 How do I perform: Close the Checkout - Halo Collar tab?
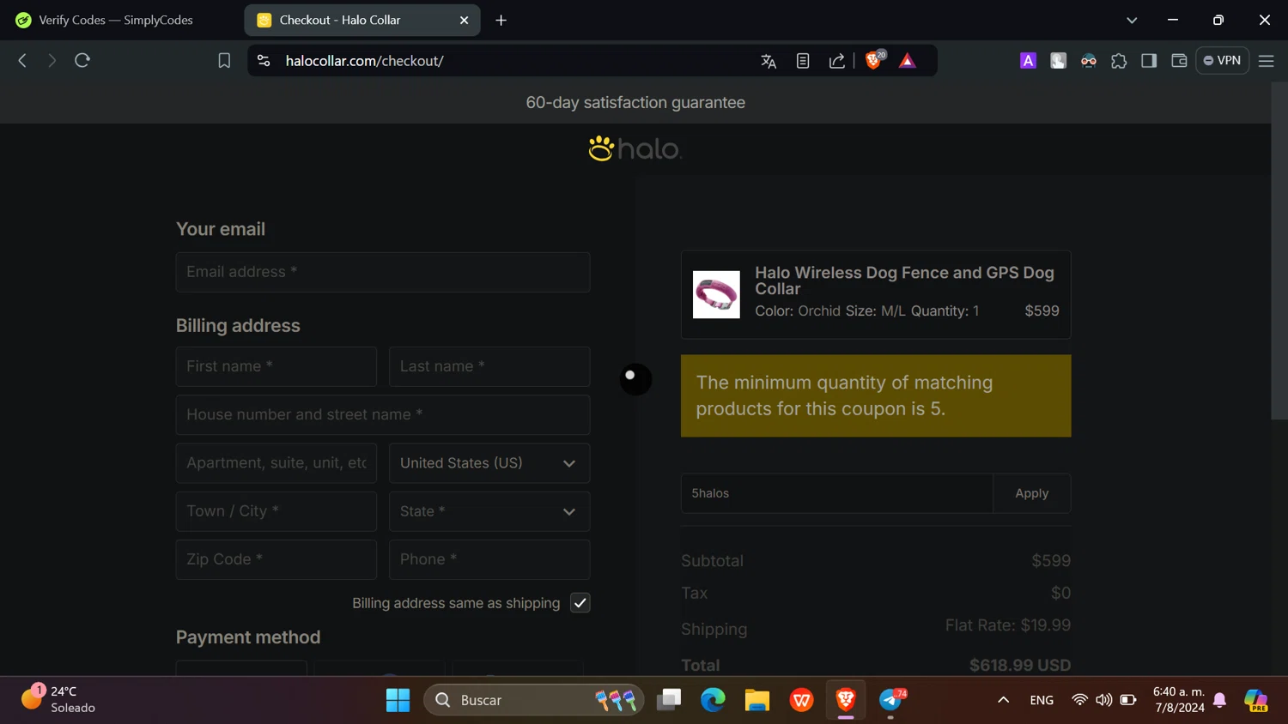[x=465, y=20]
